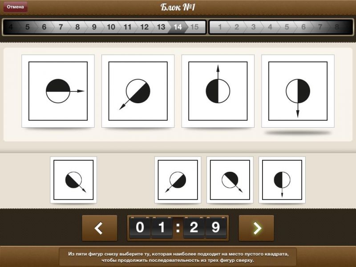Image resolution: width=356 pixels, height=267 pixels.
Task: Click the Блок №1 title
Action: (178, 7)
